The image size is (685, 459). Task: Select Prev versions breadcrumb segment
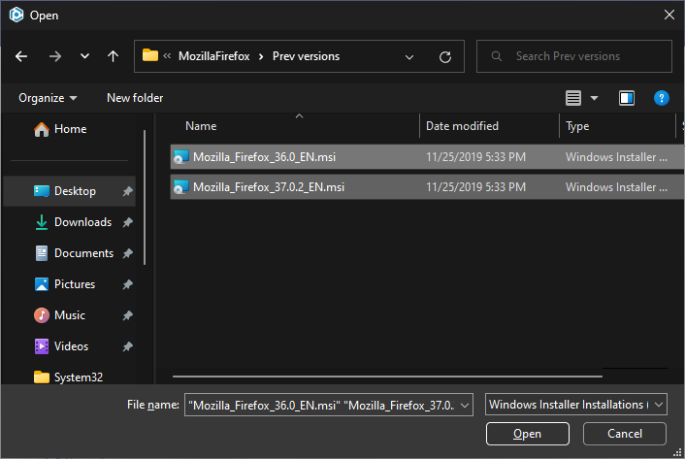tap(306, 56)
